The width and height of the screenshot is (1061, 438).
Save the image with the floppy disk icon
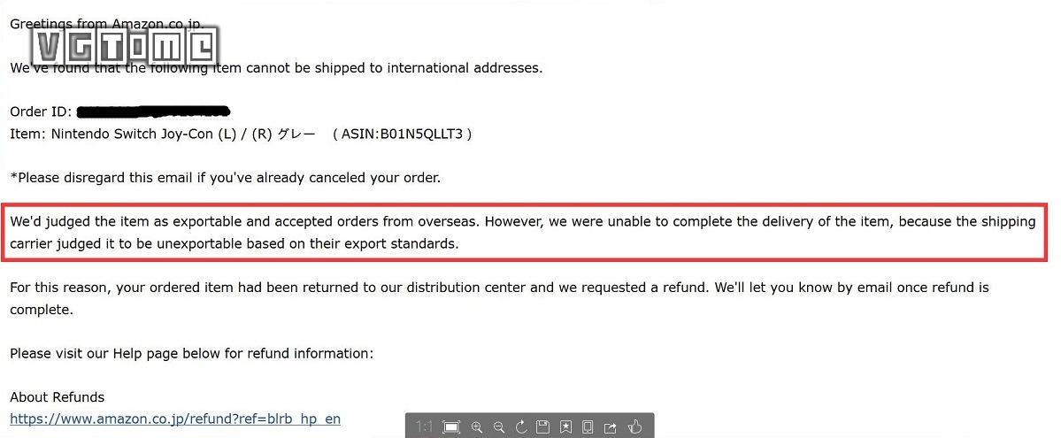543,427
